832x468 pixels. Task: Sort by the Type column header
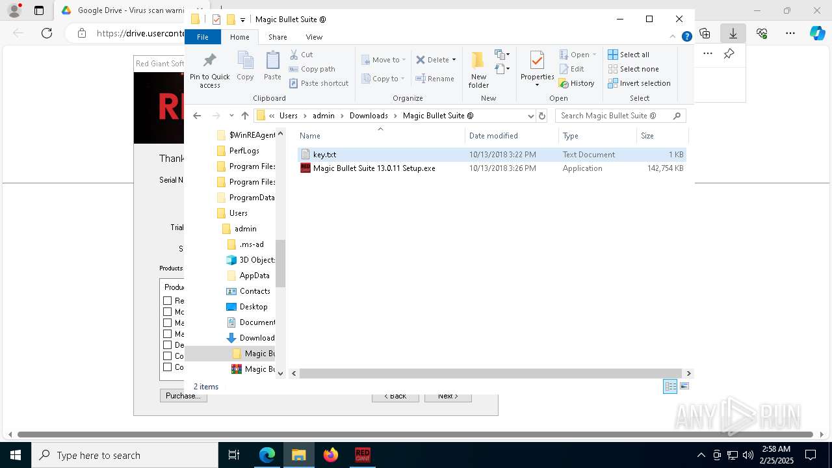[x=597, y=135]
